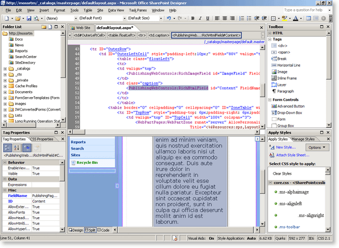The image size is (339, 248).
Task: Click new folder icon in Folder List header
Action: coord(44,27)
